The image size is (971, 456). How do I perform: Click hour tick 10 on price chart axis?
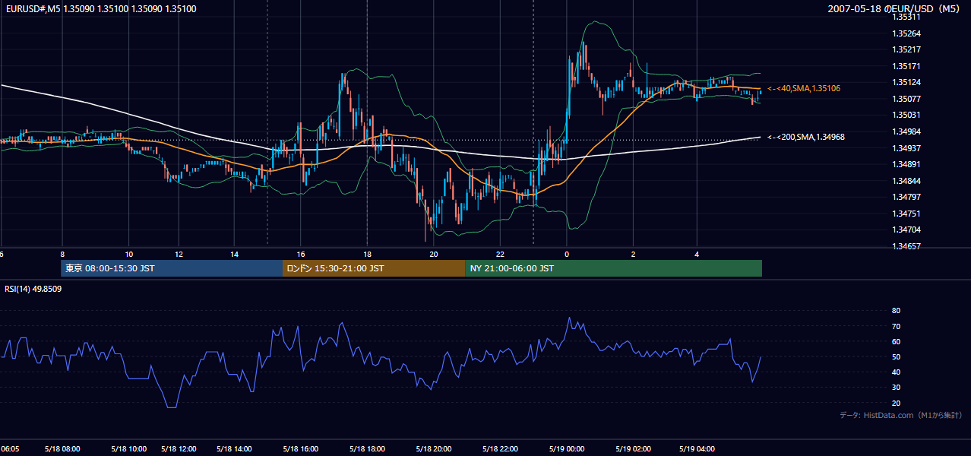(x=128, y=255)
